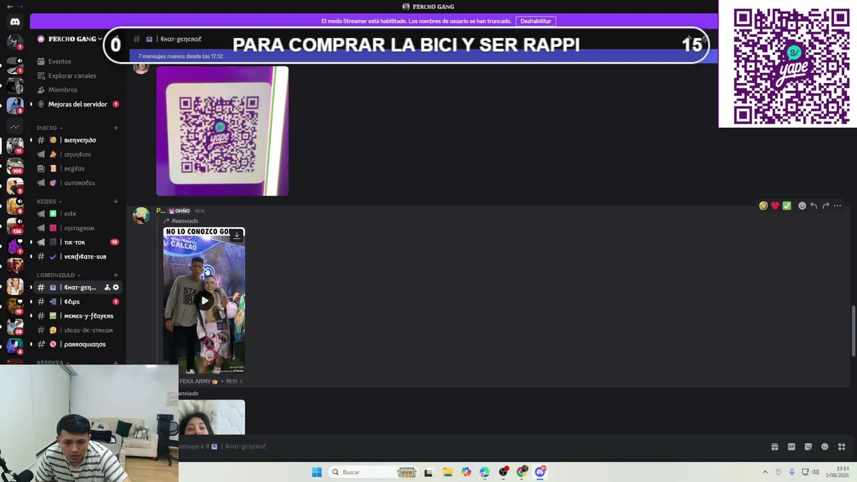This screenshot has width=857, height=482.
Task: Reply to the message with arrow icon
Action: click(x=813, y=206)
